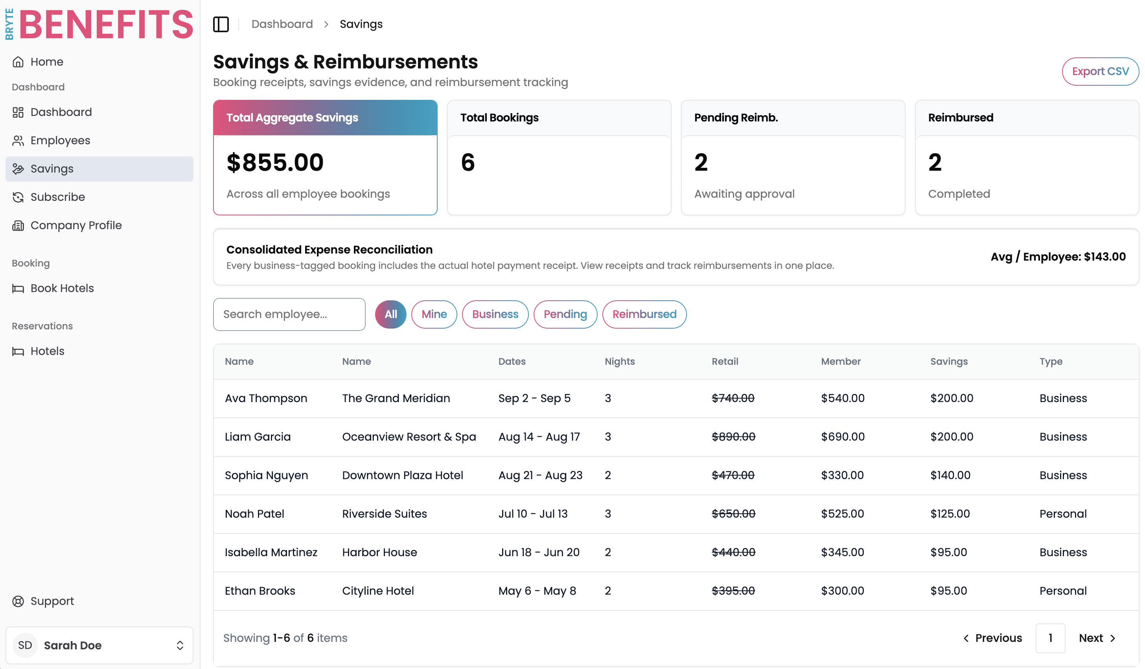Click the Ava Thompson row name
1145x669 pixels.
point(266,398)
